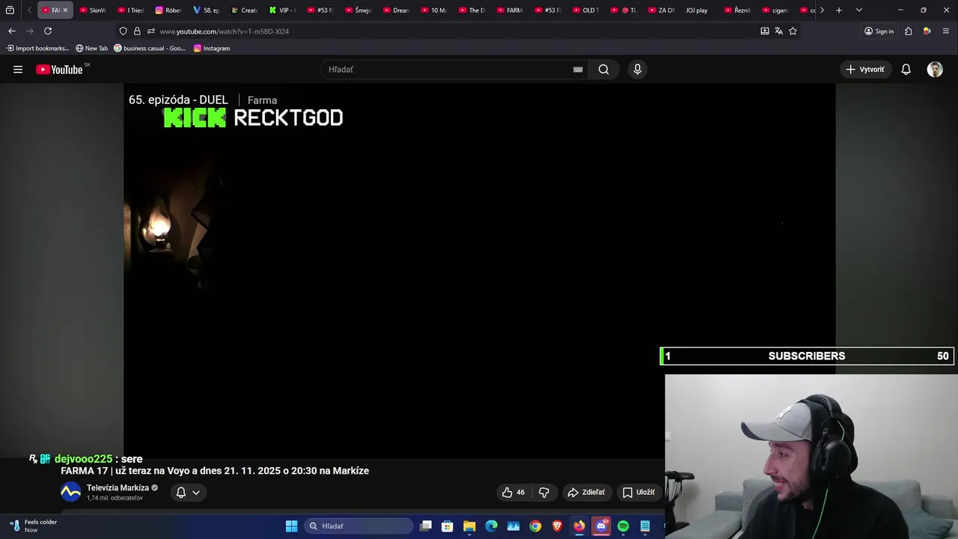Viewport: 958px width, 539px height.
Task: Click the Farma show link in video overlay
Action: 262,100
